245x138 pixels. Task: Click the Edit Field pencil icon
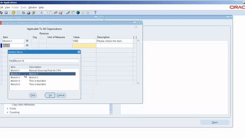click(x=68, y=13)
